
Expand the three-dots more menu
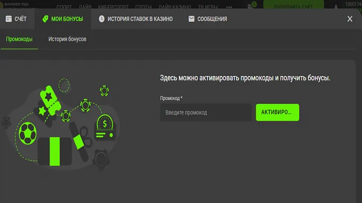(229, 7)
